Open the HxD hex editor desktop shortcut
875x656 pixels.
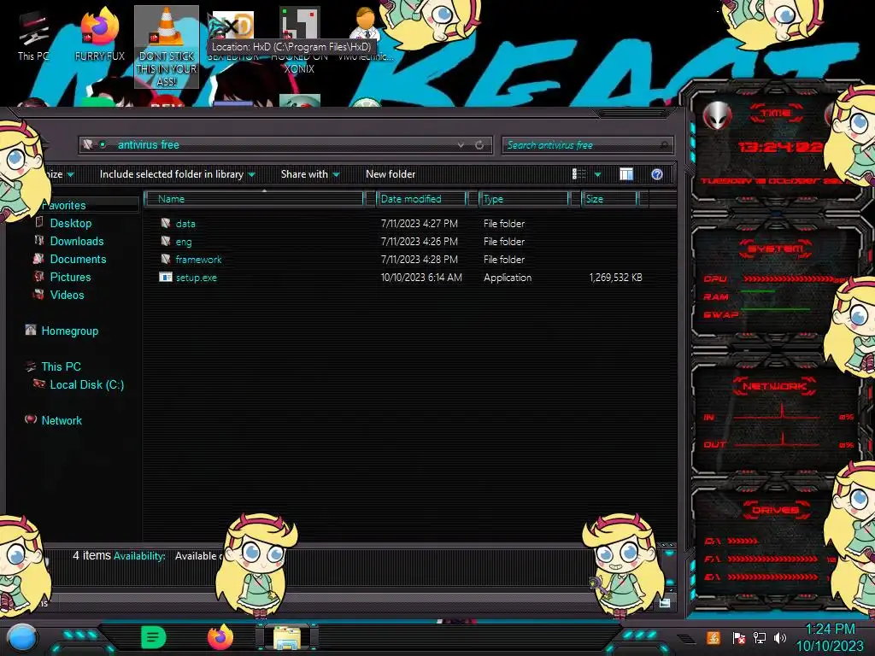click(x=233, y=25)
